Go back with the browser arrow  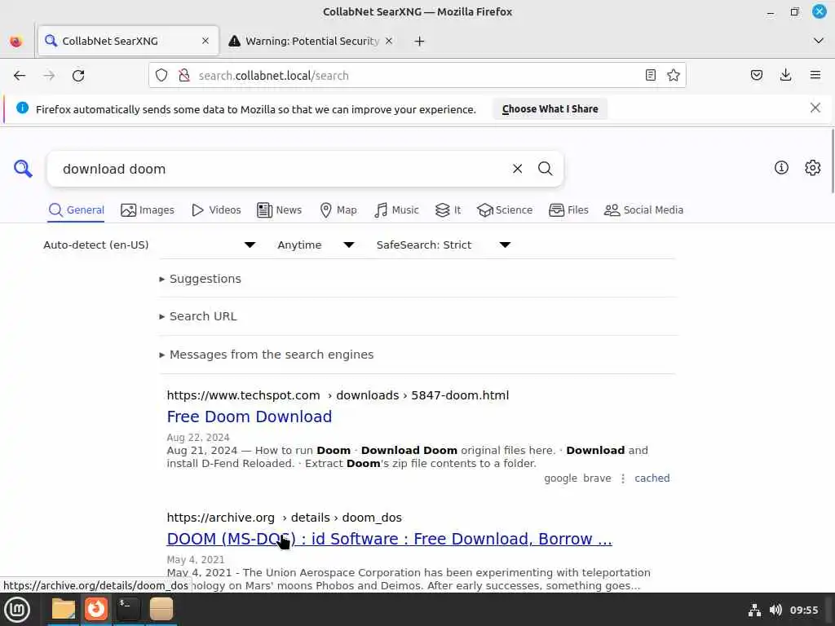click(x=20, y=76)
